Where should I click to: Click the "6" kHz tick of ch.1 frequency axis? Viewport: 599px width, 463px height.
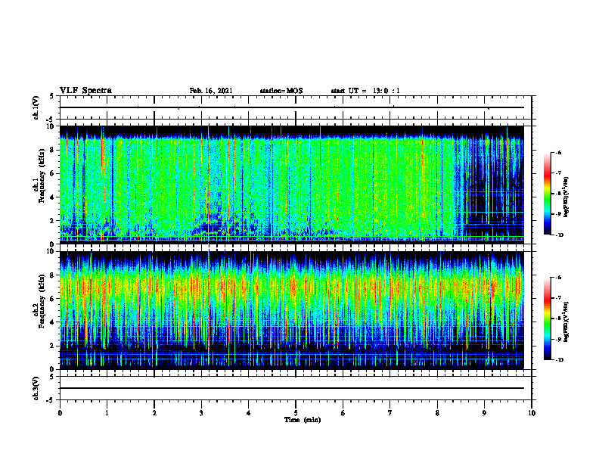53,173
